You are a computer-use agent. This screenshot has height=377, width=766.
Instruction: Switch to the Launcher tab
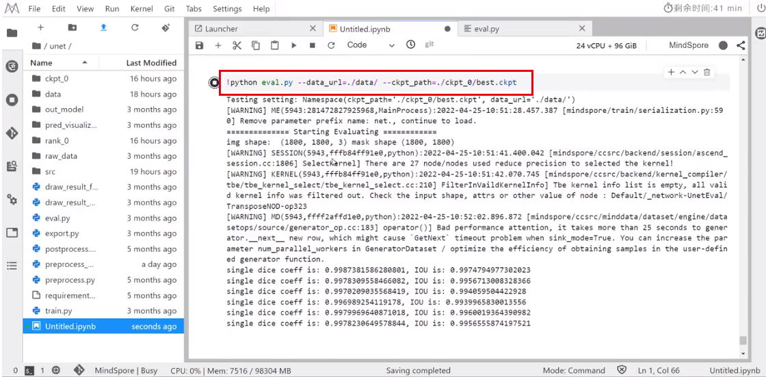255,29
